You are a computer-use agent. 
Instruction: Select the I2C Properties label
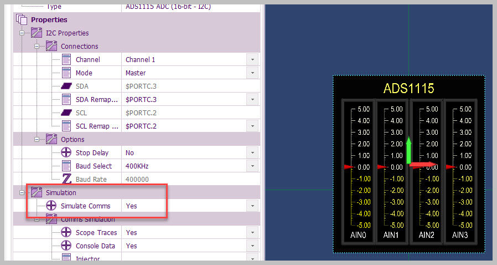coord(67,33)
